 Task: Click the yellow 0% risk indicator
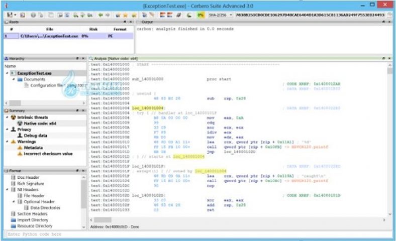201,15
